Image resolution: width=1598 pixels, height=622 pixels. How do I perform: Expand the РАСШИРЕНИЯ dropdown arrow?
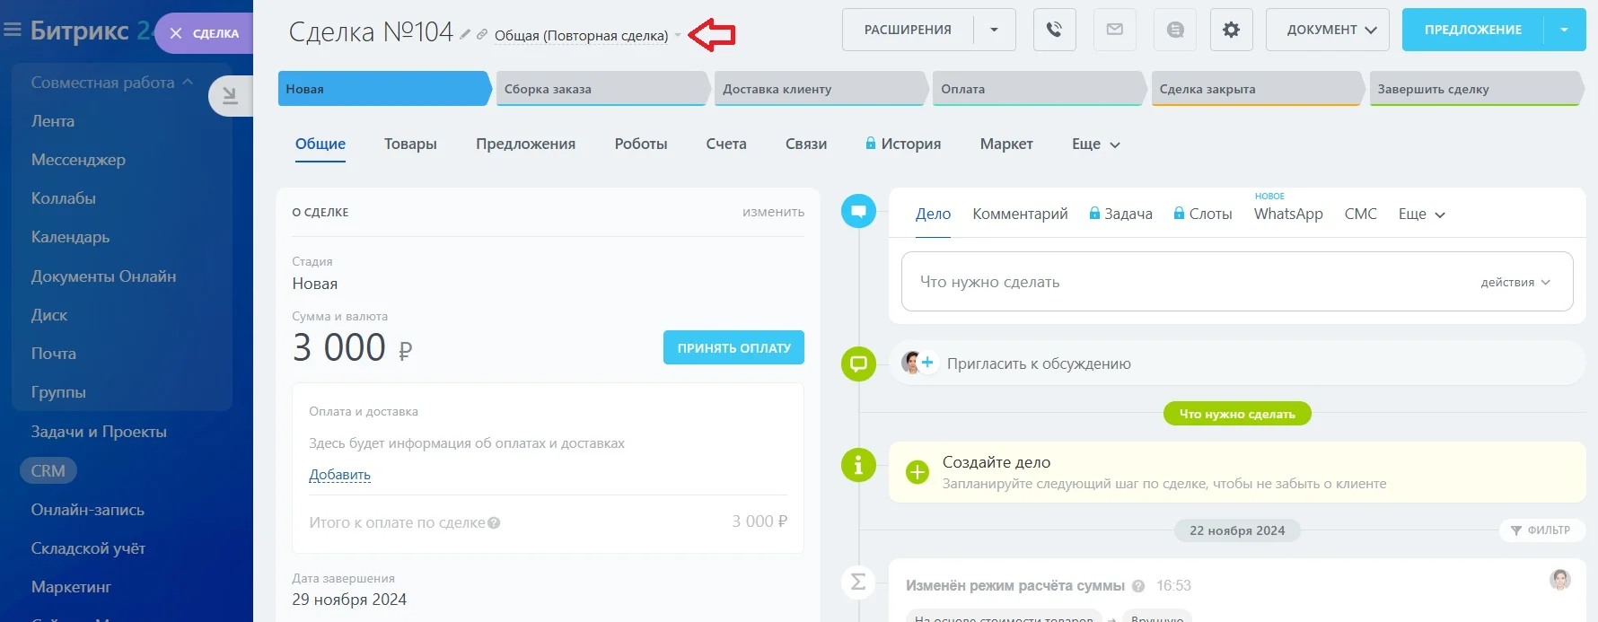(994, 30)
